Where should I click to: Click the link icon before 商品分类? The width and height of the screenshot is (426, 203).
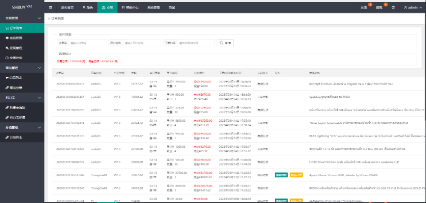tap(7, 88)
